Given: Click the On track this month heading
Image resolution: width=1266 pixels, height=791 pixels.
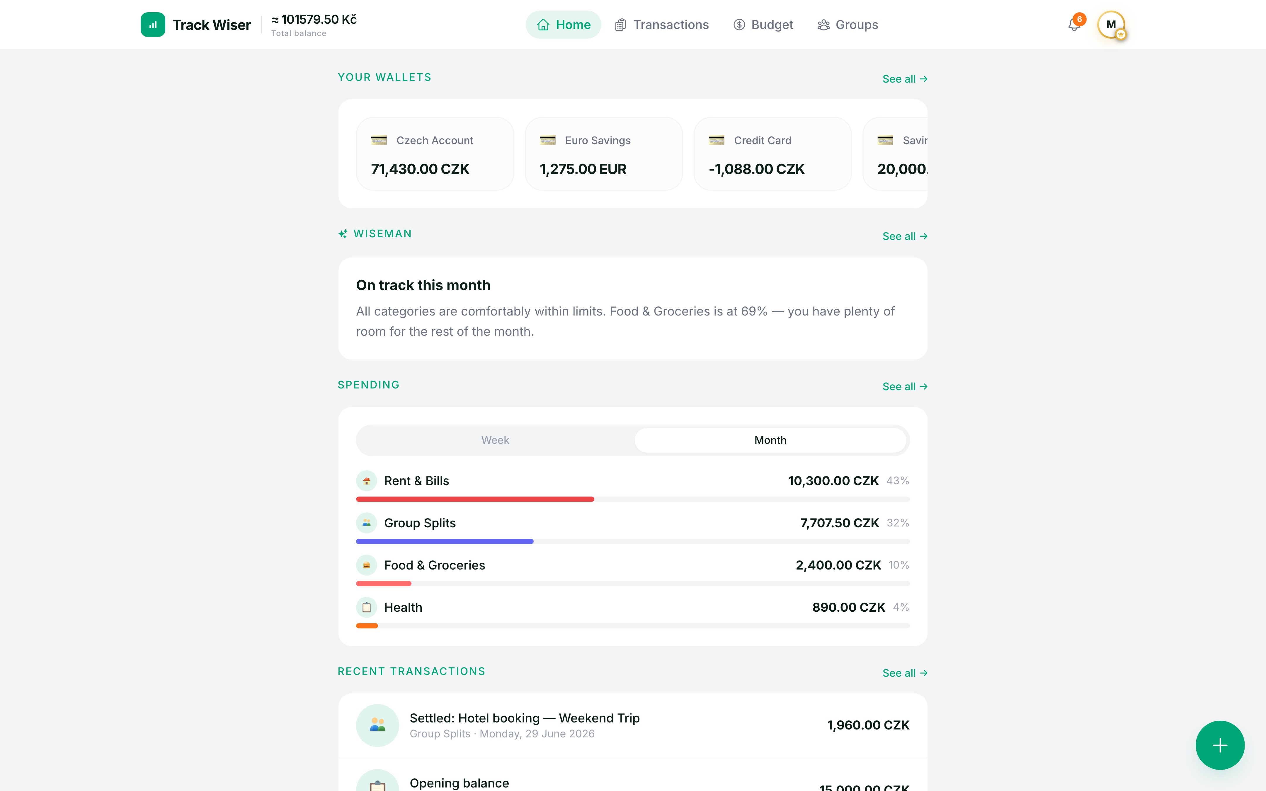Looking at the screenshot, I should (x=423, y=285).
